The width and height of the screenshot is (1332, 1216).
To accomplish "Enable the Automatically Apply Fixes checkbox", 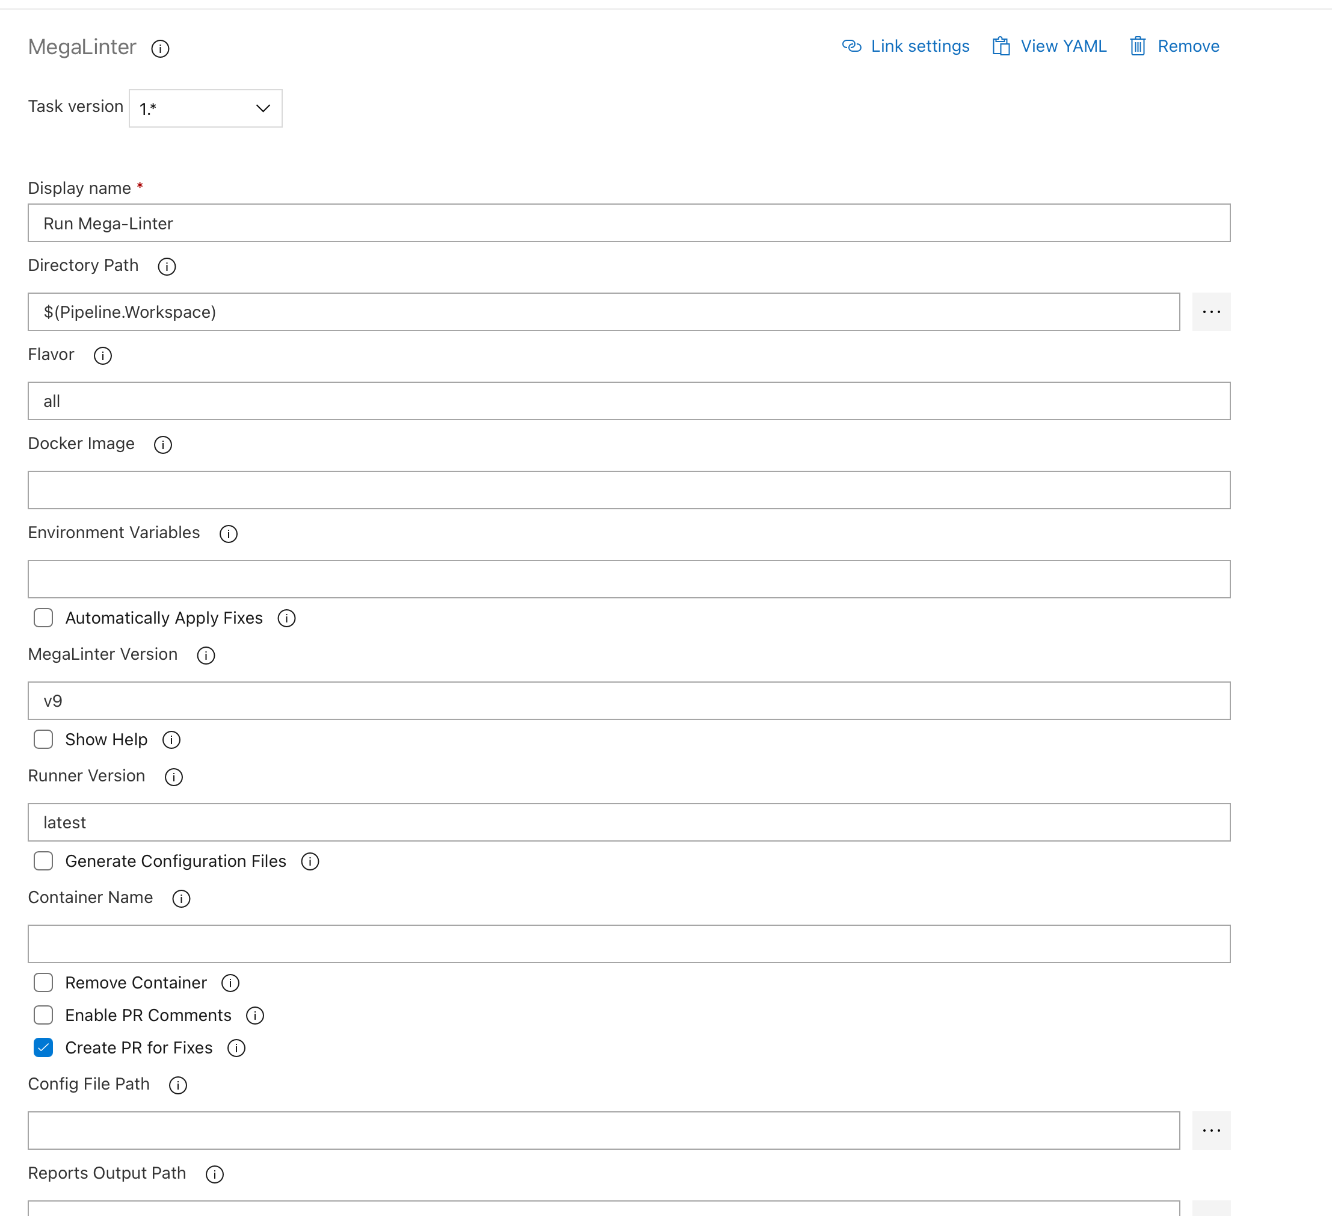I will point(43,618).
